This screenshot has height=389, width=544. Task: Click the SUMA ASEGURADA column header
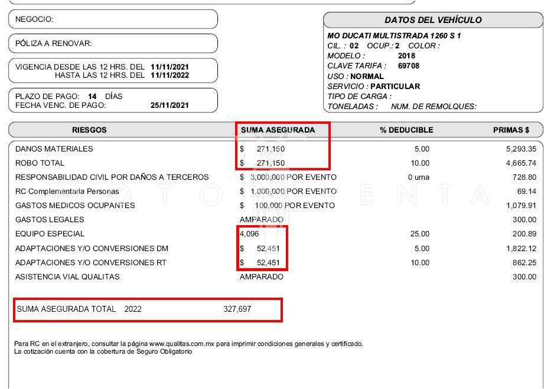click(x=278, y=130)
